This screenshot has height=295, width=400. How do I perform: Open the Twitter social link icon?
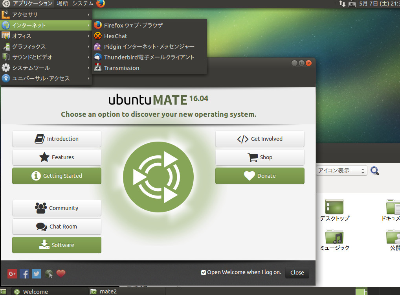37,273
